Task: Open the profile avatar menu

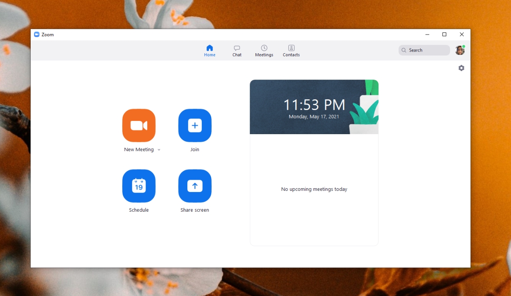Action: tap(460, 50)
